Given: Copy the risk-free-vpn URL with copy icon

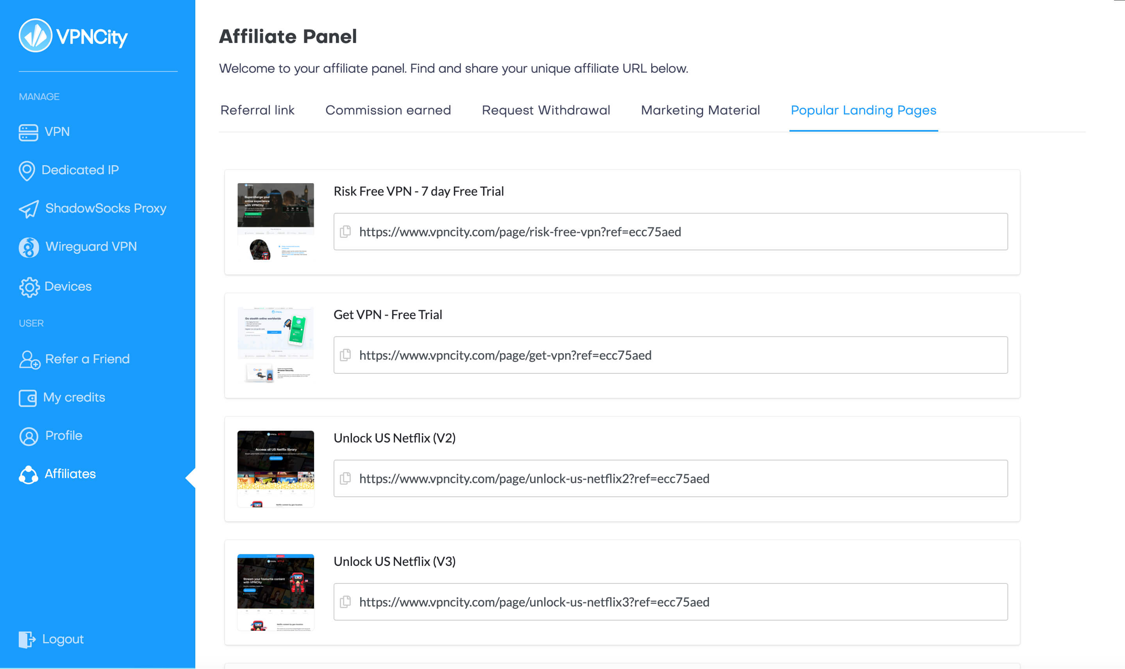Looking at the screenshot, I should tap(345, 232).
